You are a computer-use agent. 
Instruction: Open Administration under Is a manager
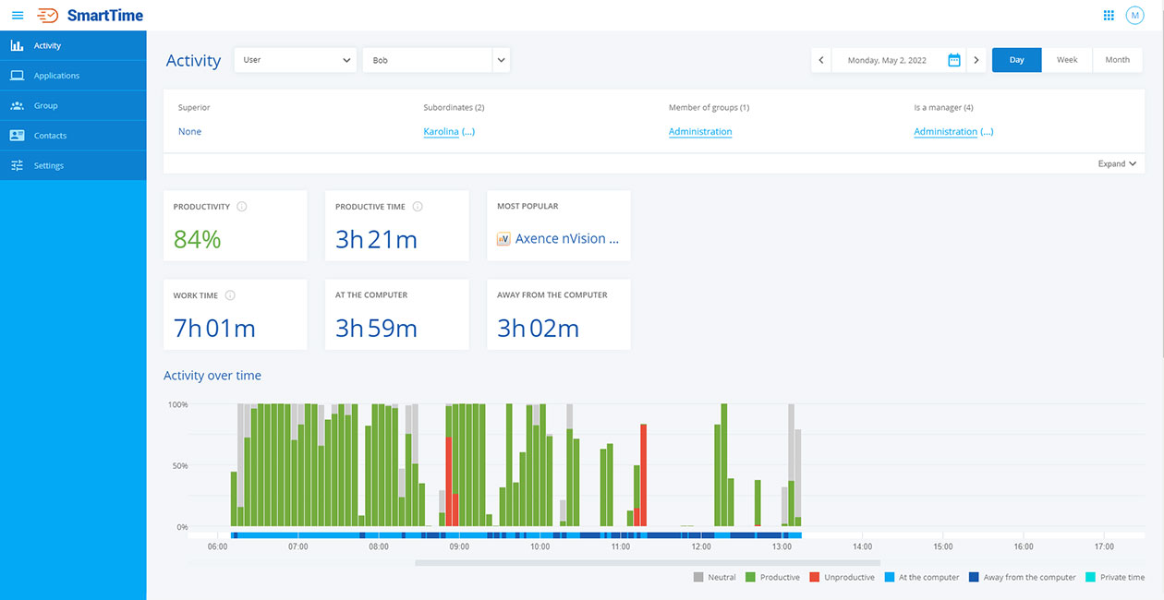coord(945,132)
